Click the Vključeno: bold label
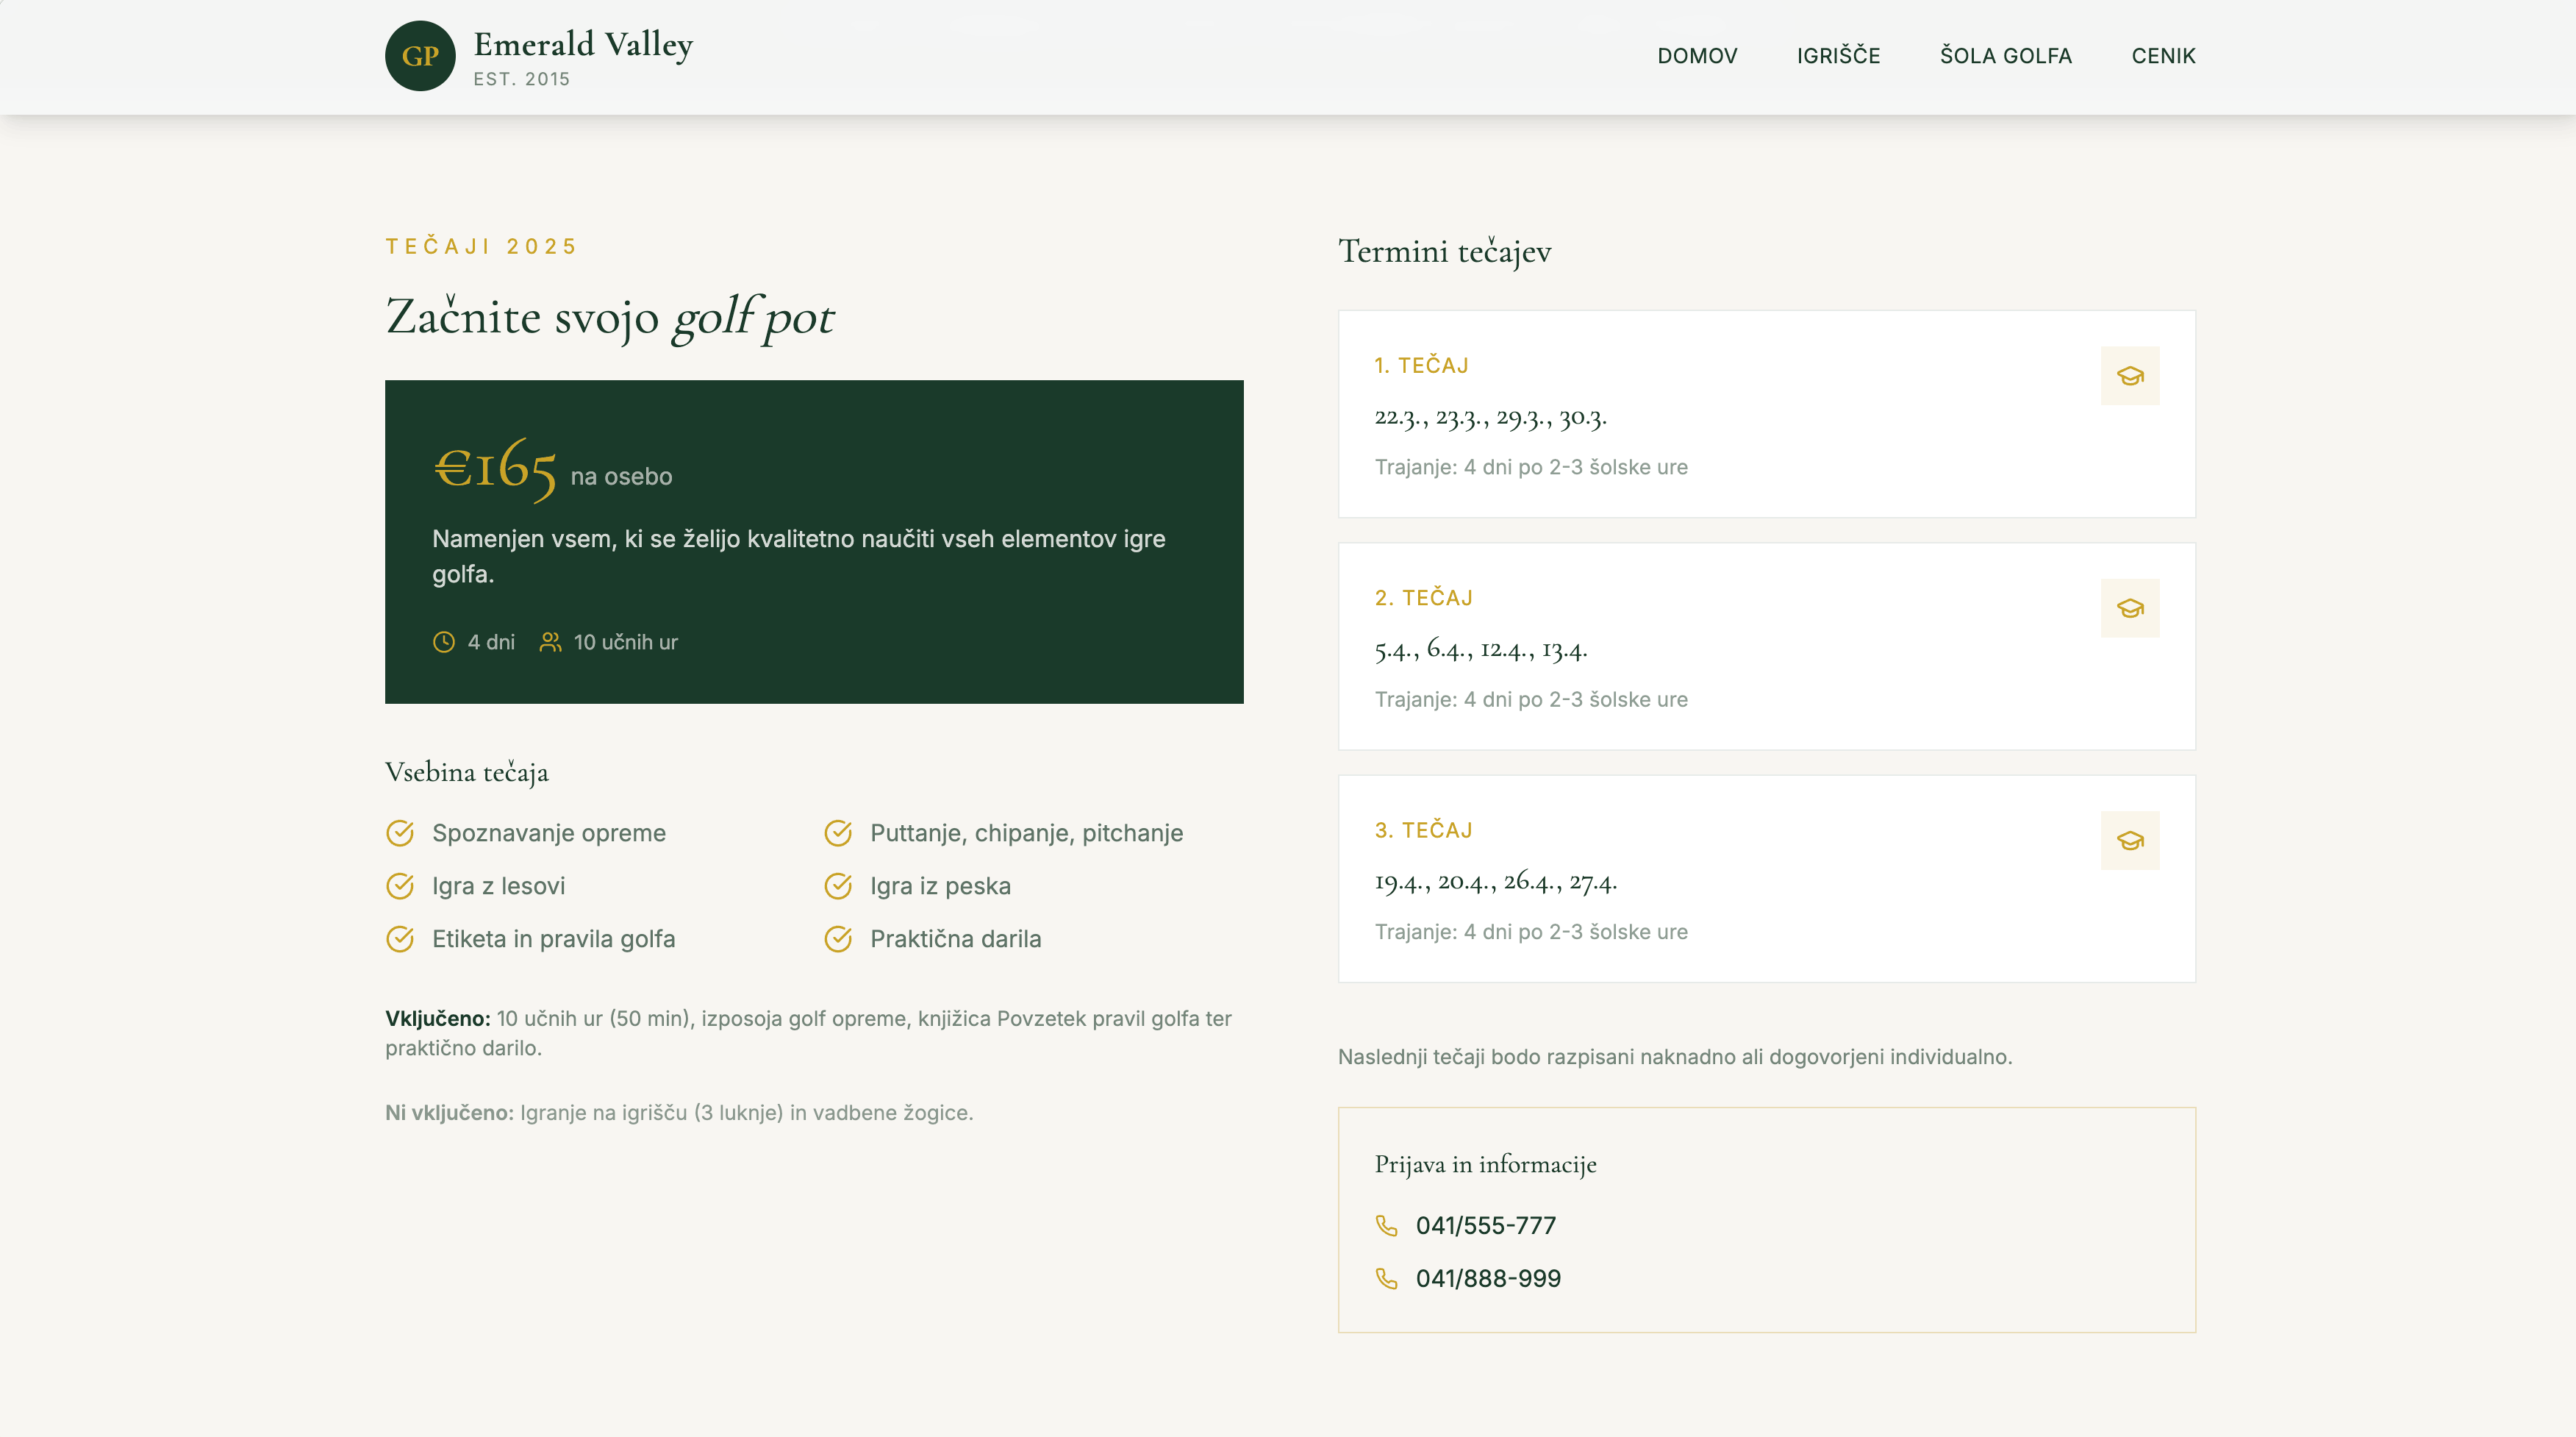 tap(438, 1018)
